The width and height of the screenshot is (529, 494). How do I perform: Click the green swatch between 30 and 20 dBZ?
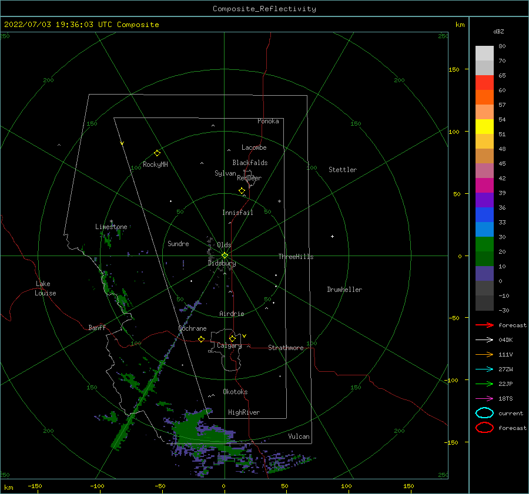pos(484,244)
